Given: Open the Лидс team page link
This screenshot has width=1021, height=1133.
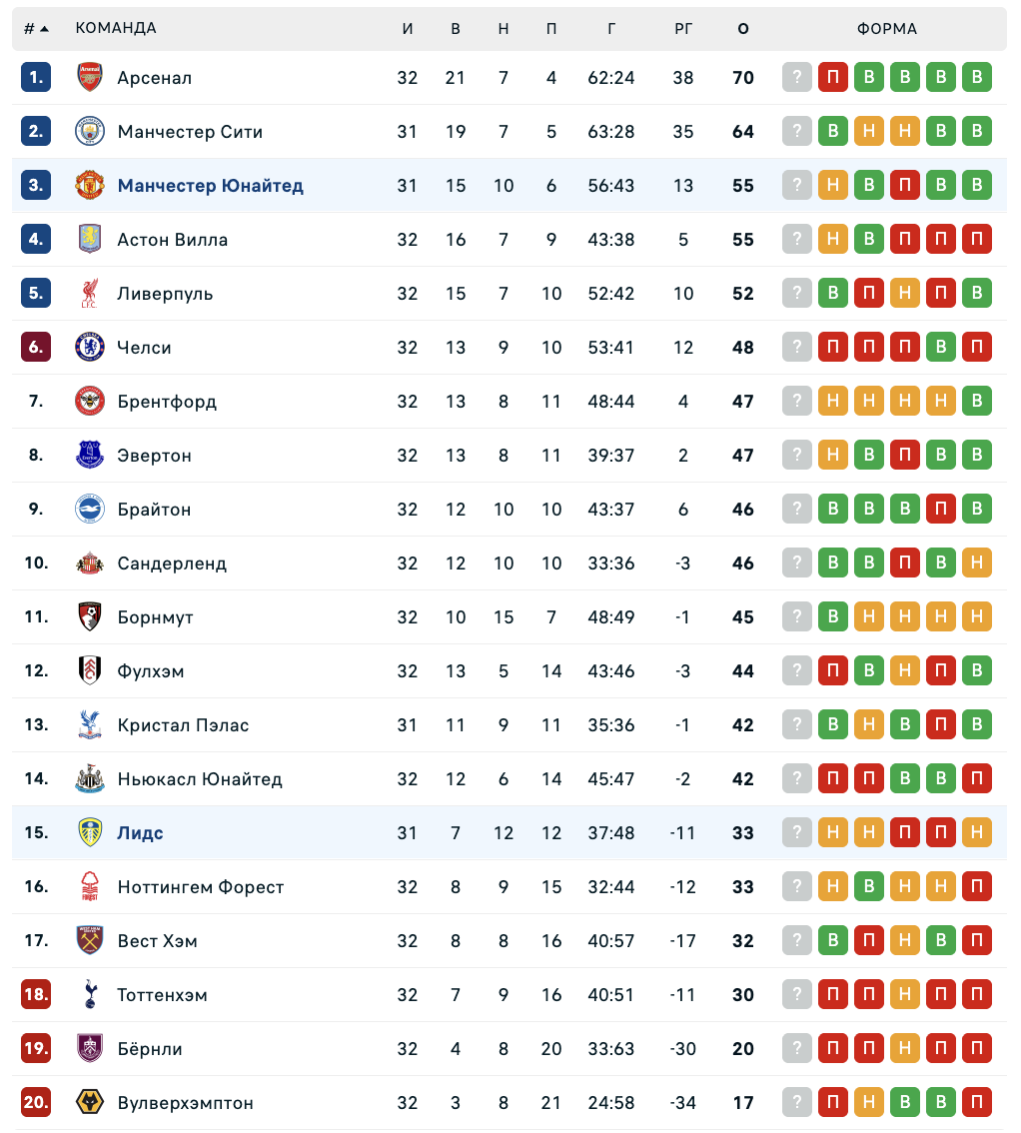Looking at the screenshot, I should pos(140,833).
